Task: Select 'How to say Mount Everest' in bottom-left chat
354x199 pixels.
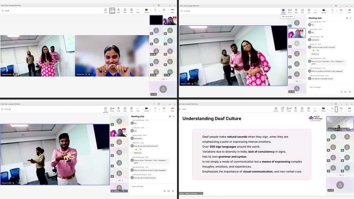Action: click(150, 170)
